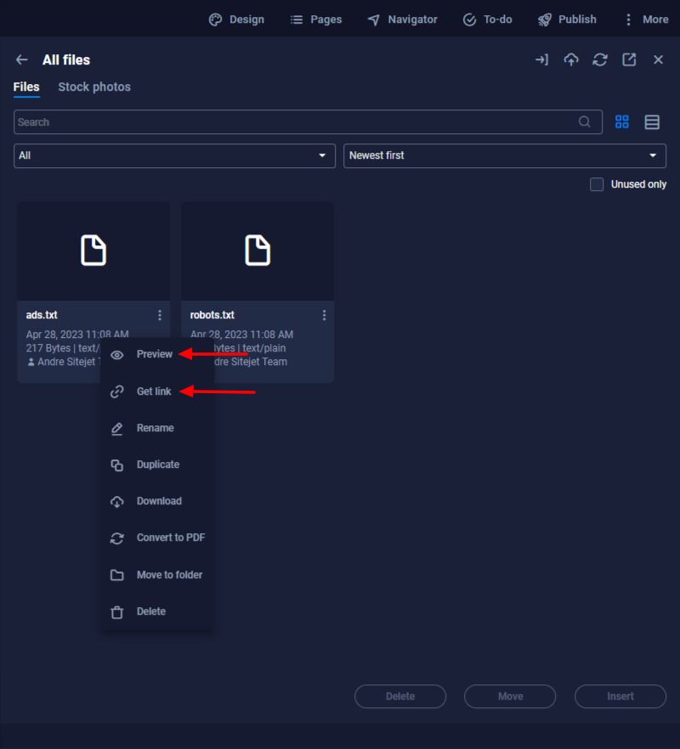Open three-dot menu for robots.txt
This screenshot has width=680, height=749.
click(324, 315)
